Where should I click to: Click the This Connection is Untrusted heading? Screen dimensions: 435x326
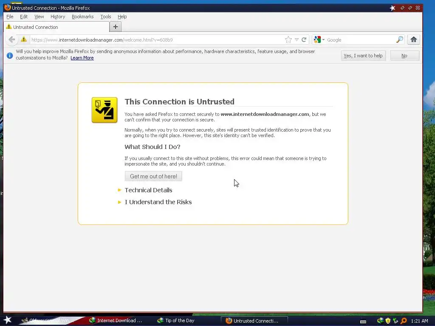180,101
